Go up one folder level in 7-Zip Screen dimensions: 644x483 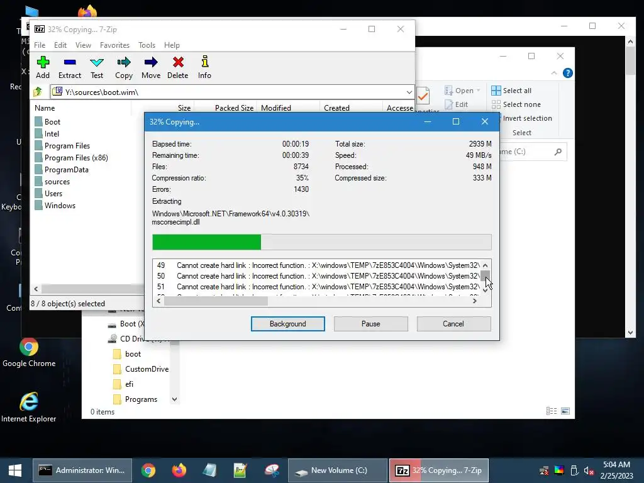coord(38,92)
